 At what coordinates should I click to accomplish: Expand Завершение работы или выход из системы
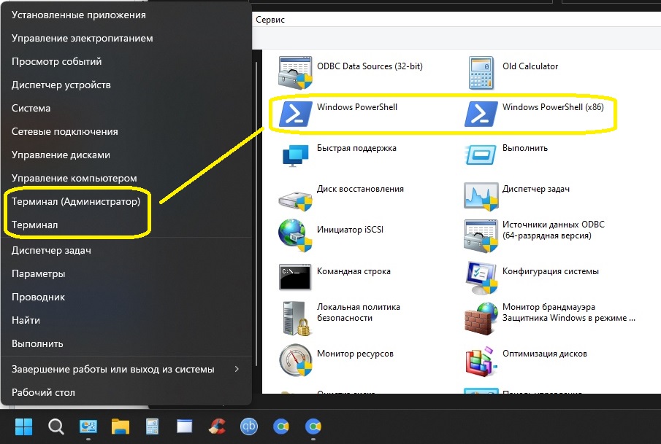[x=126, y=370]
